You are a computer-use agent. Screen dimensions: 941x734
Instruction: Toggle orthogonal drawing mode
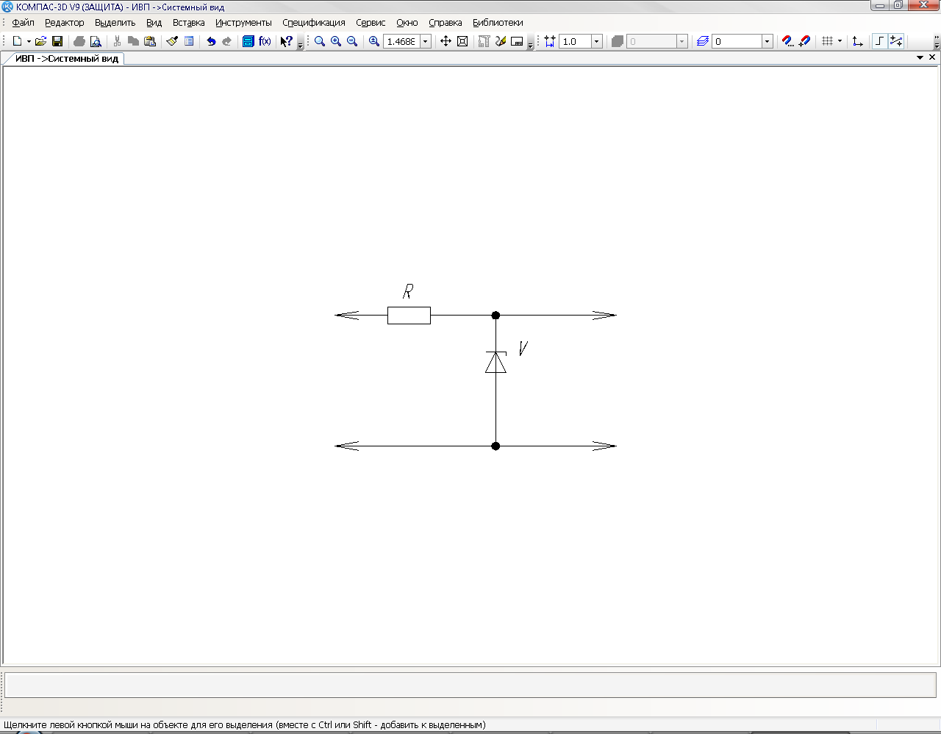coord(879,42)
